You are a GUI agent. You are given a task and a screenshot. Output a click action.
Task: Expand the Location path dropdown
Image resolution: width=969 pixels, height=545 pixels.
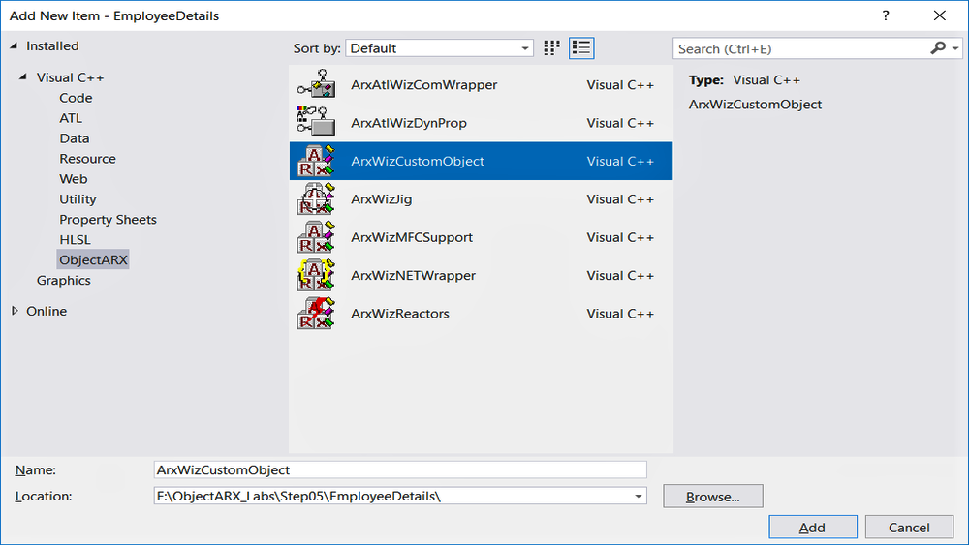pos(639,497)
